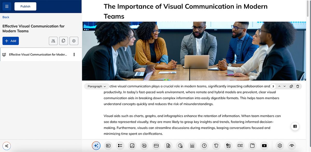Insert an image block from bottom toolbar
The height and width of the screenshot is (152, 311).
(x=132, y=146)
